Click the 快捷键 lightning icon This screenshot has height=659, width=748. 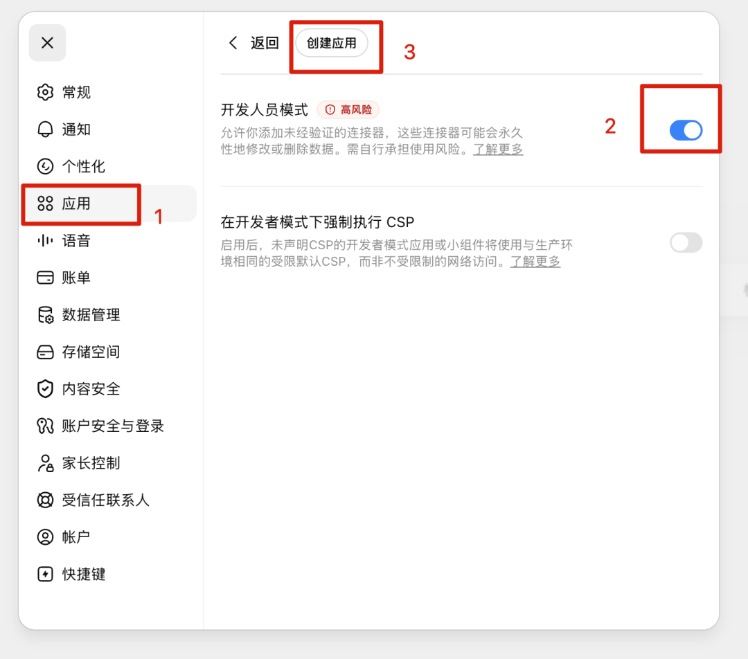pyautogui.click(x=45, y=574)
